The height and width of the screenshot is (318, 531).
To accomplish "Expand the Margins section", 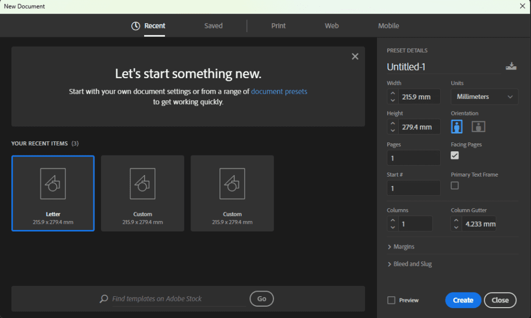I will click(401, 247).
